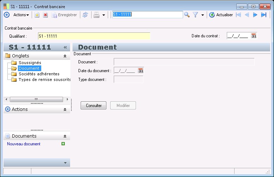274x177 pixels.
Task: Collapse the Onglets section
Action: pos(65,56)
